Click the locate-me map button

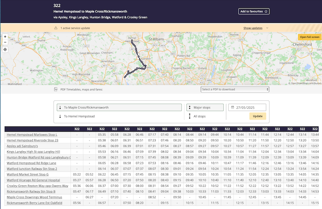pos(5,50)
